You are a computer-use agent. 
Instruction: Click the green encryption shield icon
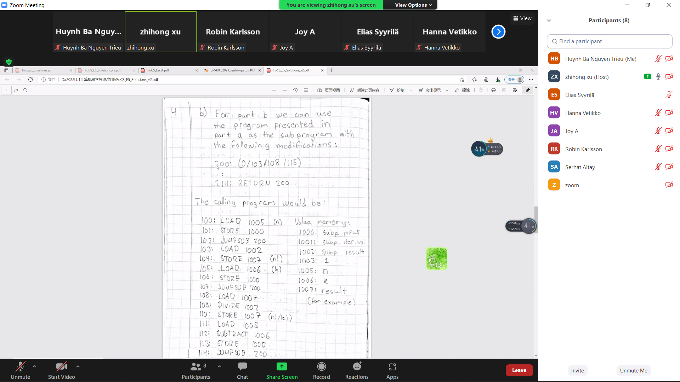[x=9, y=62]
